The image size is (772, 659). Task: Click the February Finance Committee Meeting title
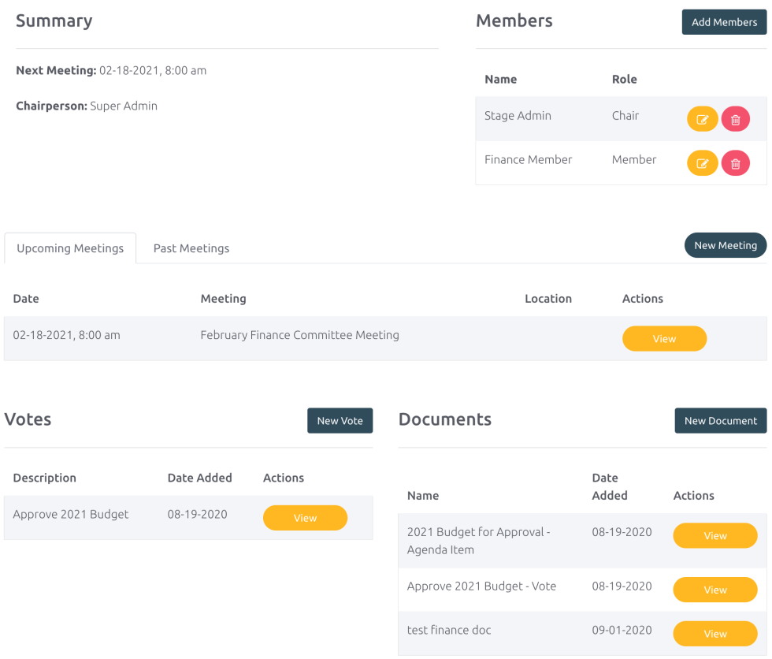(300, 335)
